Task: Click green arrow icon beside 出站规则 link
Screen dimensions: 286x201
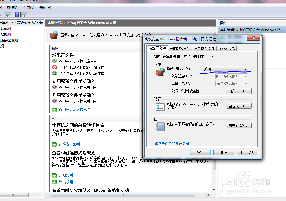Action: (54, 182)
